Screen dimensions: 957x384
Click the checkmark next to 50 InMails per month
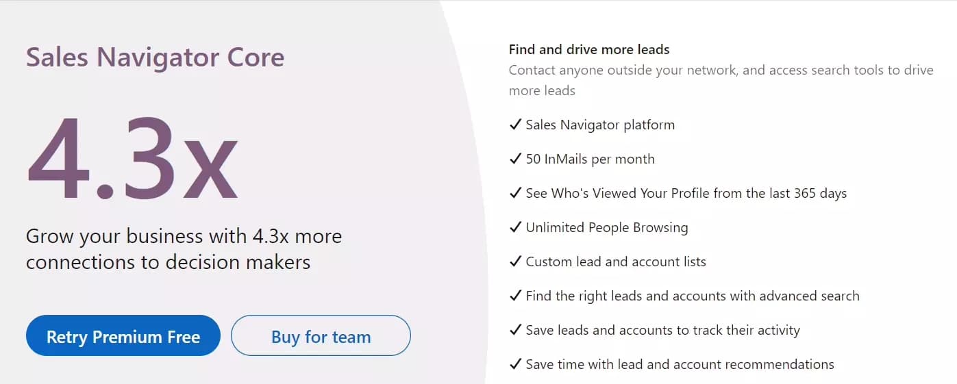pos(515,159)
